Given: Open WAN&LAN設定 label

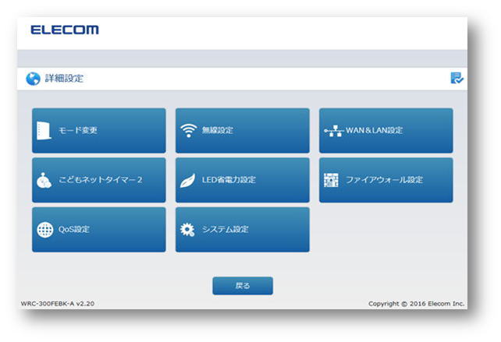Looking at the screenshot, I should (x=374, y=130).
